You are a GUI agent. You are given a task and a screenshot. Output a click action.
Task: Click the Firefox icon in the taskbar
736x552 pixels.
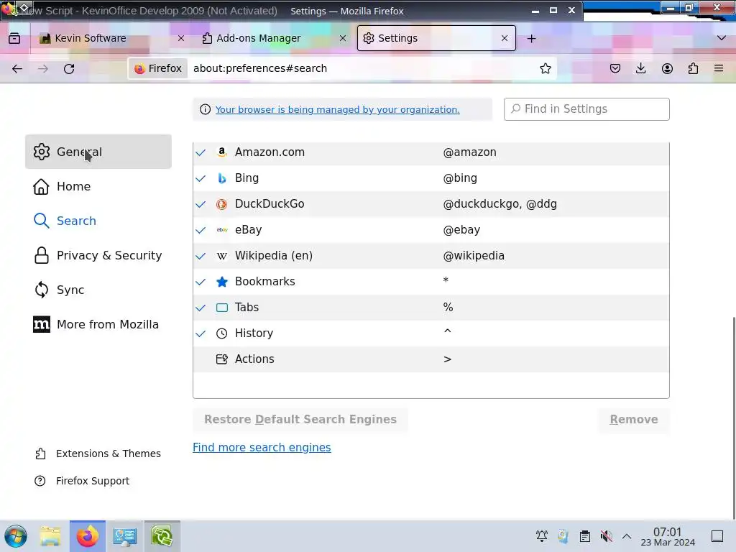point(87,536)
